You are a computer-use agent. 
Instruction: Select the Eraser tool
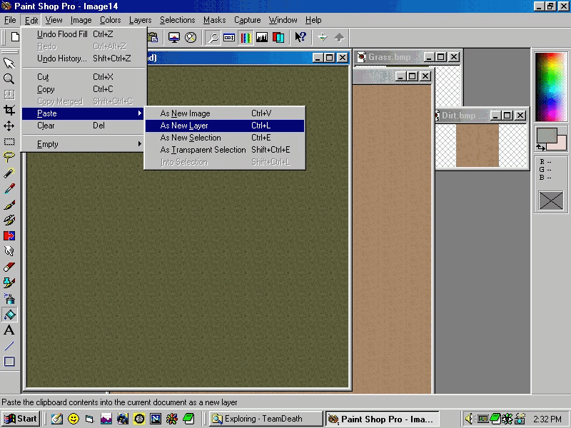click(9, 267)
